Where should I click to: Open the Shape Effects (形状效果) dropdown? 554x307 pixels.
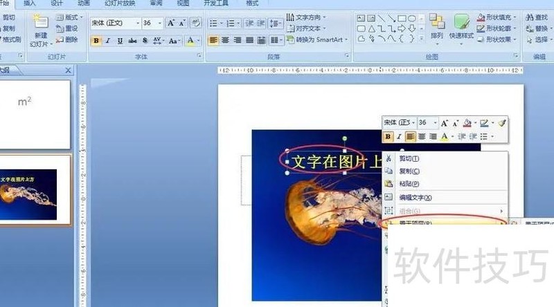[x=497, y=39]
